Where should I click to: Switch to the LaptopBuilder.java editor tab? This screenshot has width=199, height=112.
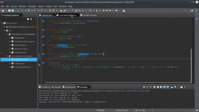tap(67, 15)
